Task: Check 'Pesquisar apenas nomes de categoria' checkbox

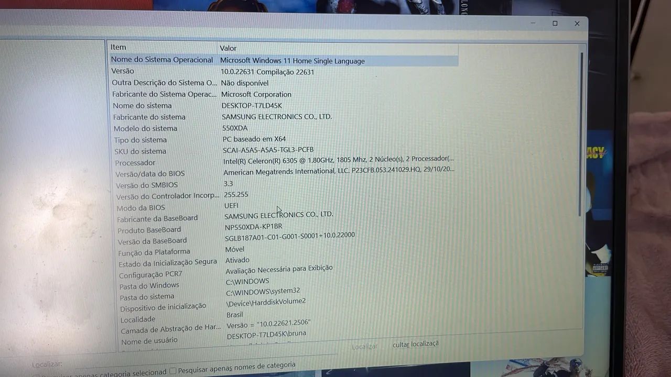Action: coord(172,371)
